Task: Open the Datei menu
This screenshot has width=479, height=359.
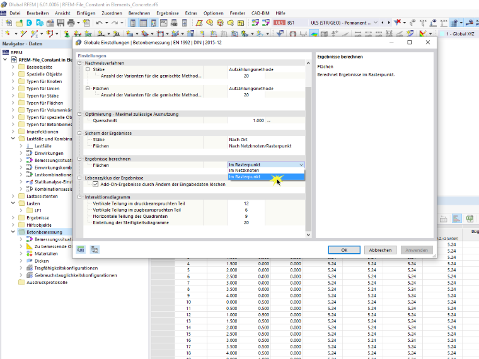Action: (14, 13)
